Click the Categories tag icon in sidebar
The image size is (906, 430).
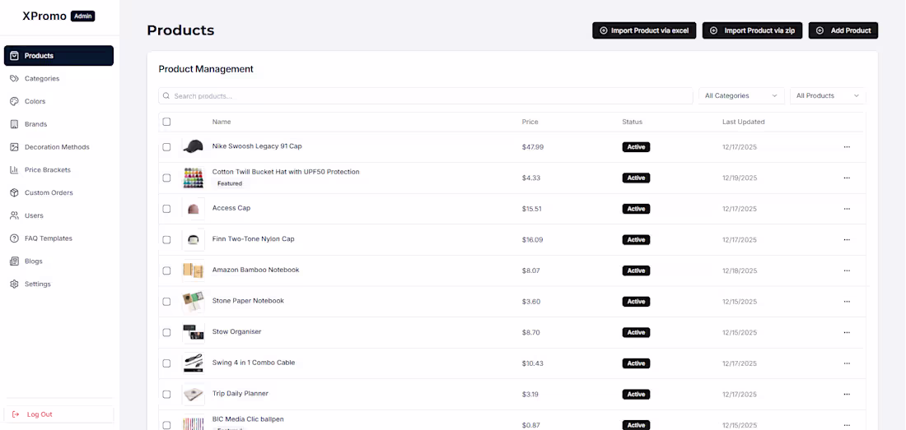point(15,79)
